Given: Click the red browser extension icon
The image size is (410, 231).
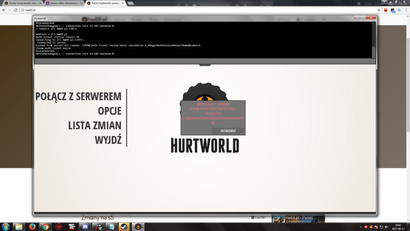Looking at the screenshot, I should tap(386, 10).
